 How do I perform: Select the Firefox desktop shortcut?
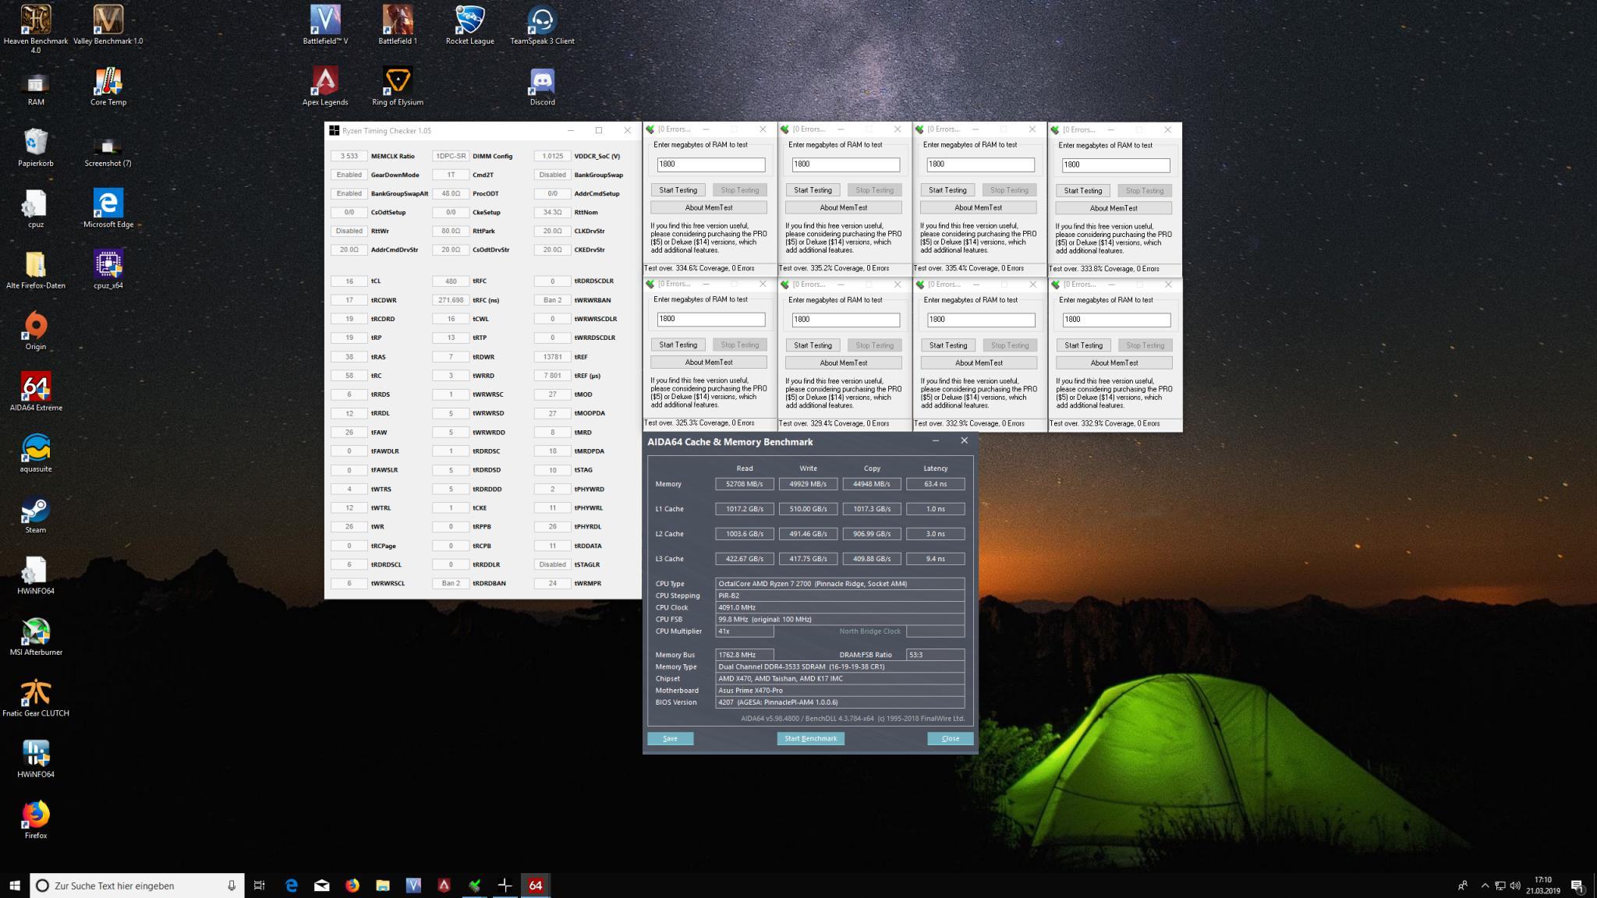36,820
